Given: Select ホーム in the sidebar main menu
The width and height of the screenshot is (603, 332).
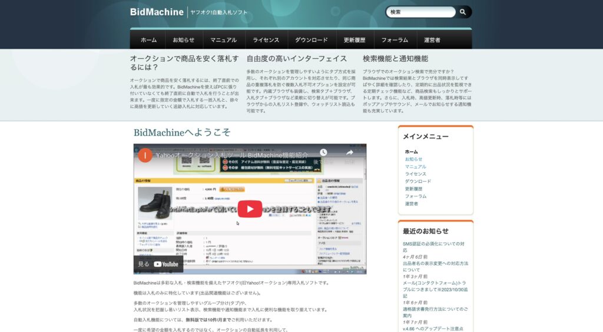Looking at the screenshot, I should (411, 152).
